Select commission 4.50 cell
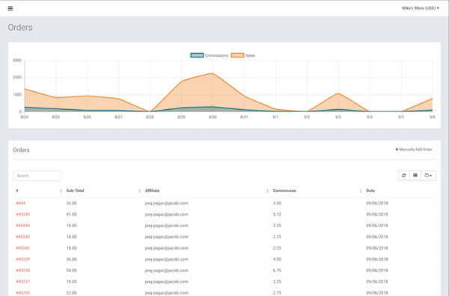Image resolution: width=449 pixels, height=296 pixels. coord(277,259)
